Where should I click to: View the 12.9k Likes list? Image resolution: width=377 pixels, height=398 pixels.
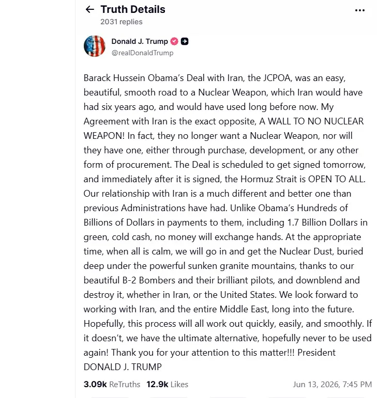[x=167, y=384]
